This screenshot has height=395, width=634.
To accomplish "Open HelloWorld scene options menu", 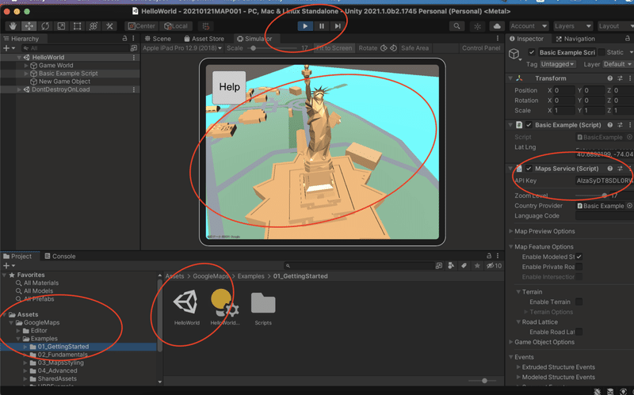I will 133,57.
